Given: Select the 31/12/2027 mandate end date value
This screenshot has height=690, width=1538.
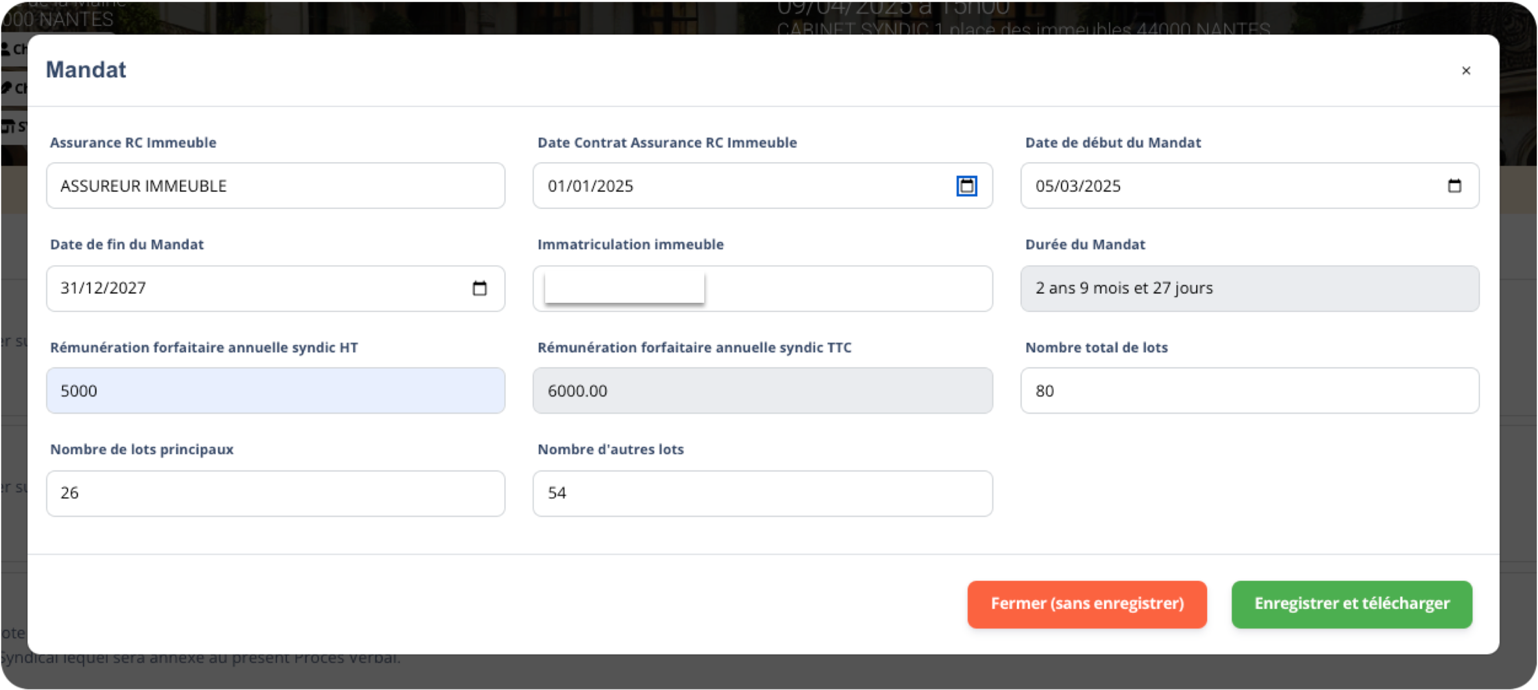Looking at the screenshot, I should [x=103, y=289].
